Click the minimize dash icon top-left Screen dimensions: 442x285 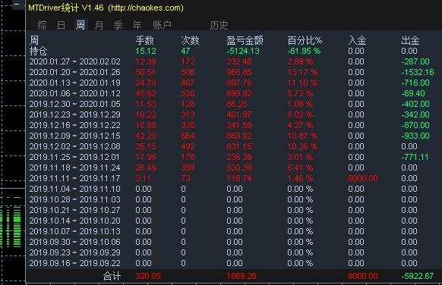pos(17,5)
